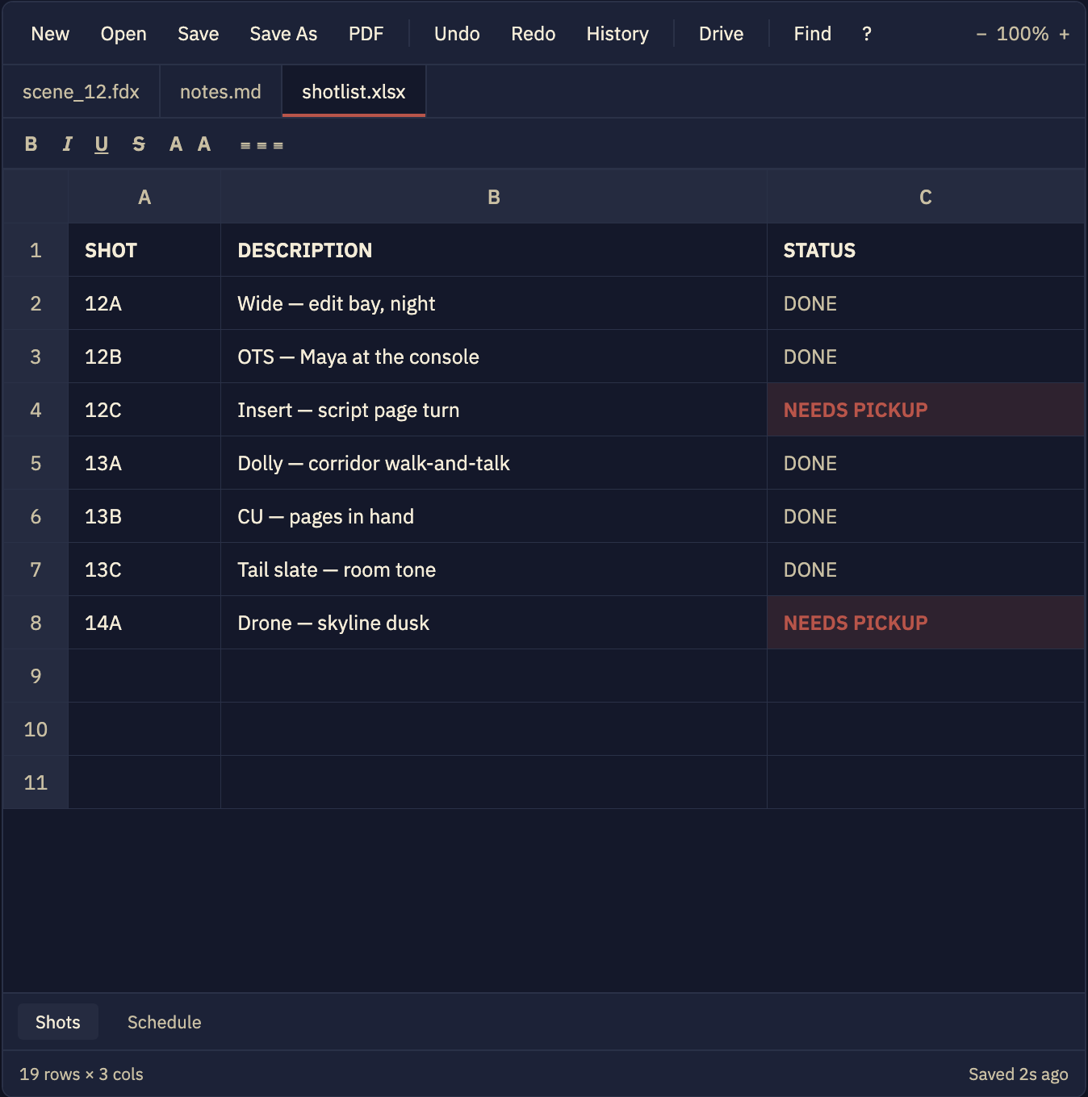Apply underline with the U icon

coord(102,144)
